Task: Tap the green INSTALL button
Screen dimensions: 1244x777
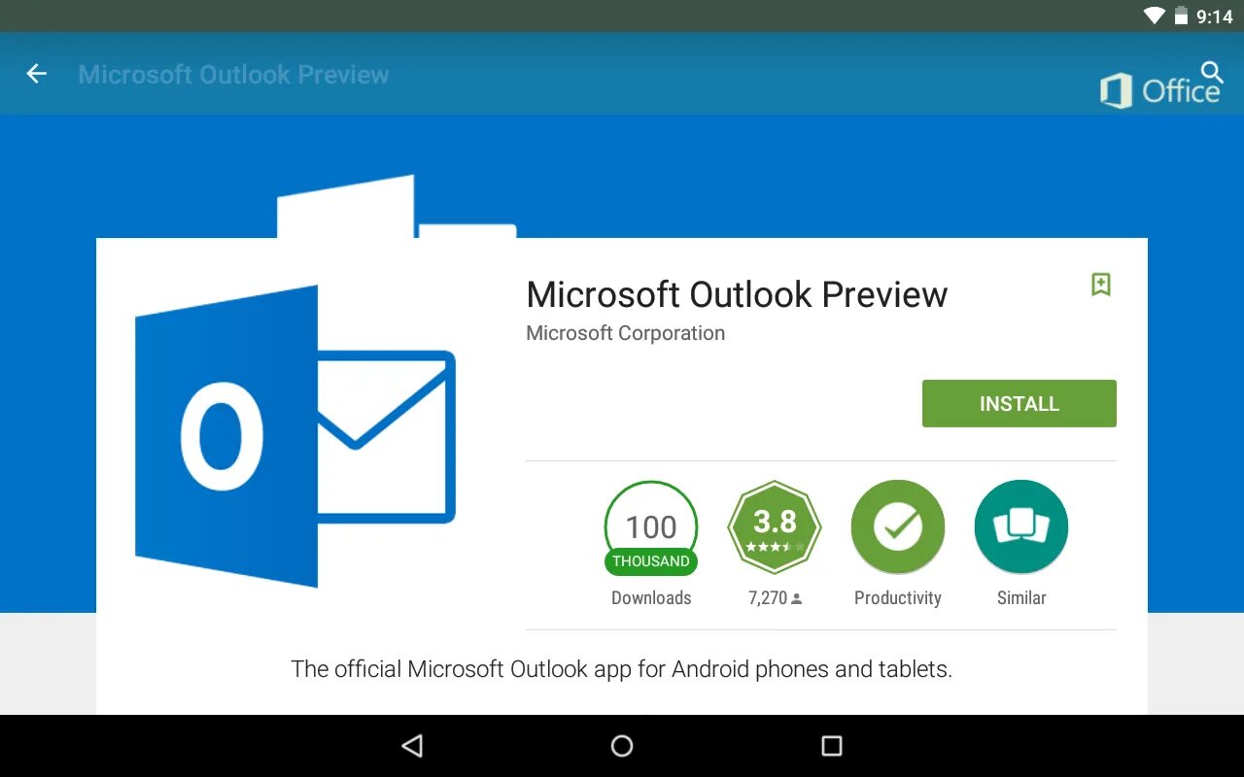Action: click(1019, 404)
